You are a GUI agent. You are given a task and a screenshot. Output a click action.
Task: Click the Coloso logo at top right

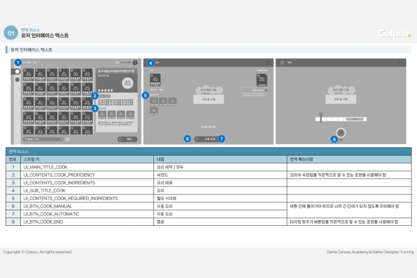394,33
